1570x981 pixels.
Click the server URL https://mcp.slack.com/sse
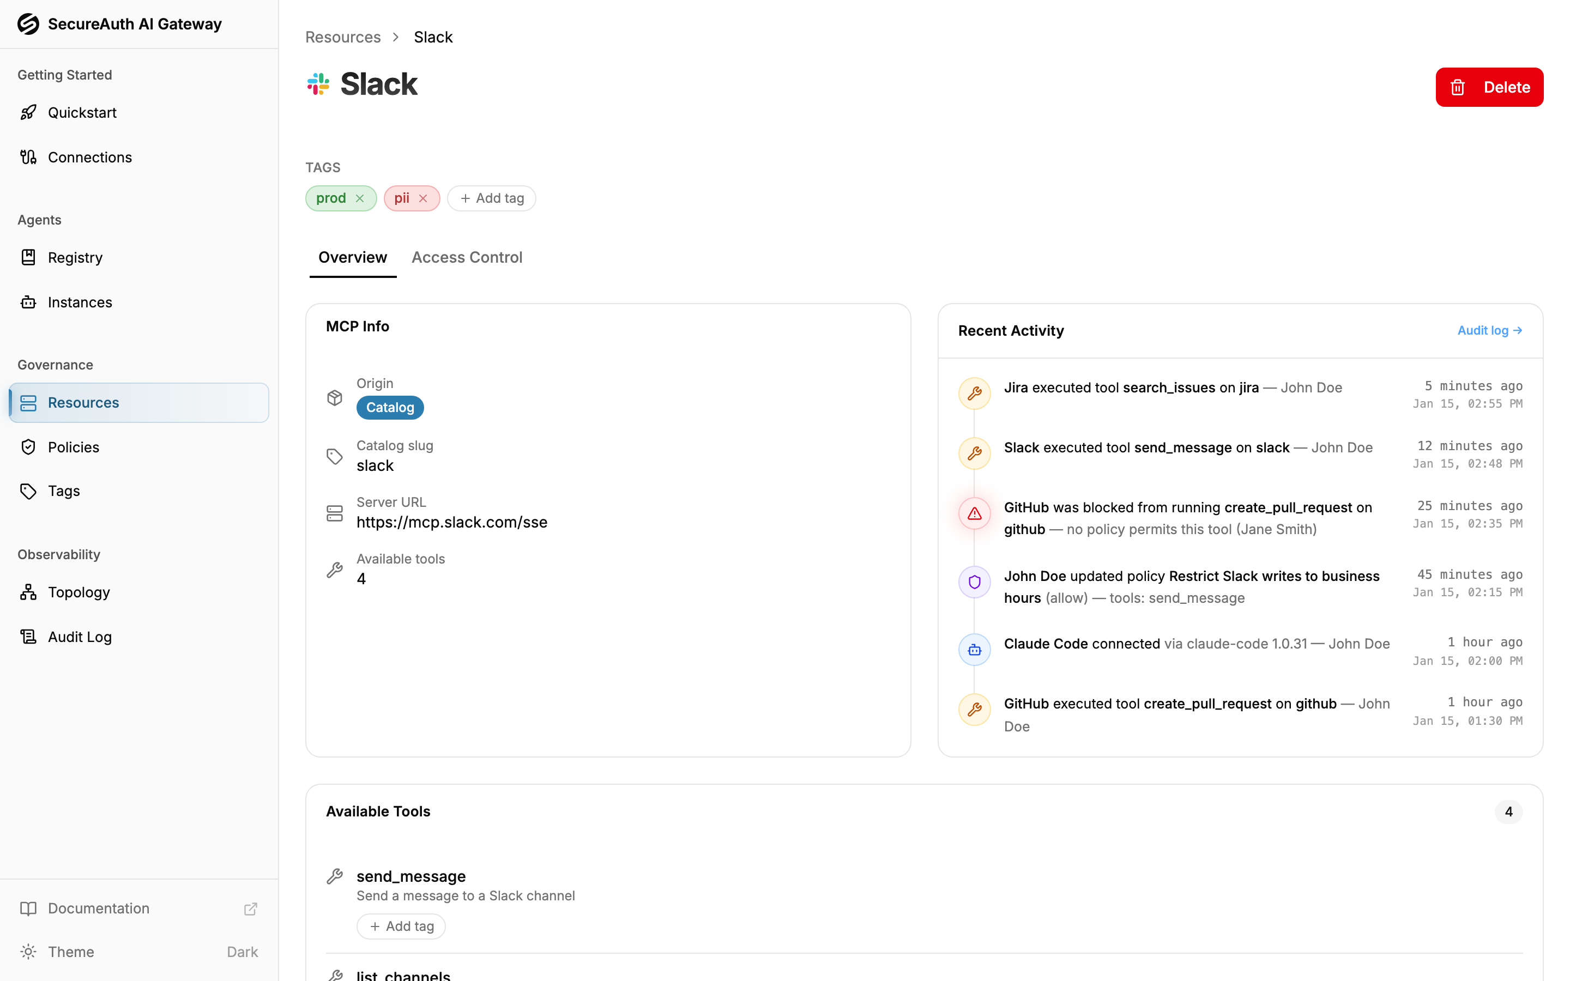452,522
